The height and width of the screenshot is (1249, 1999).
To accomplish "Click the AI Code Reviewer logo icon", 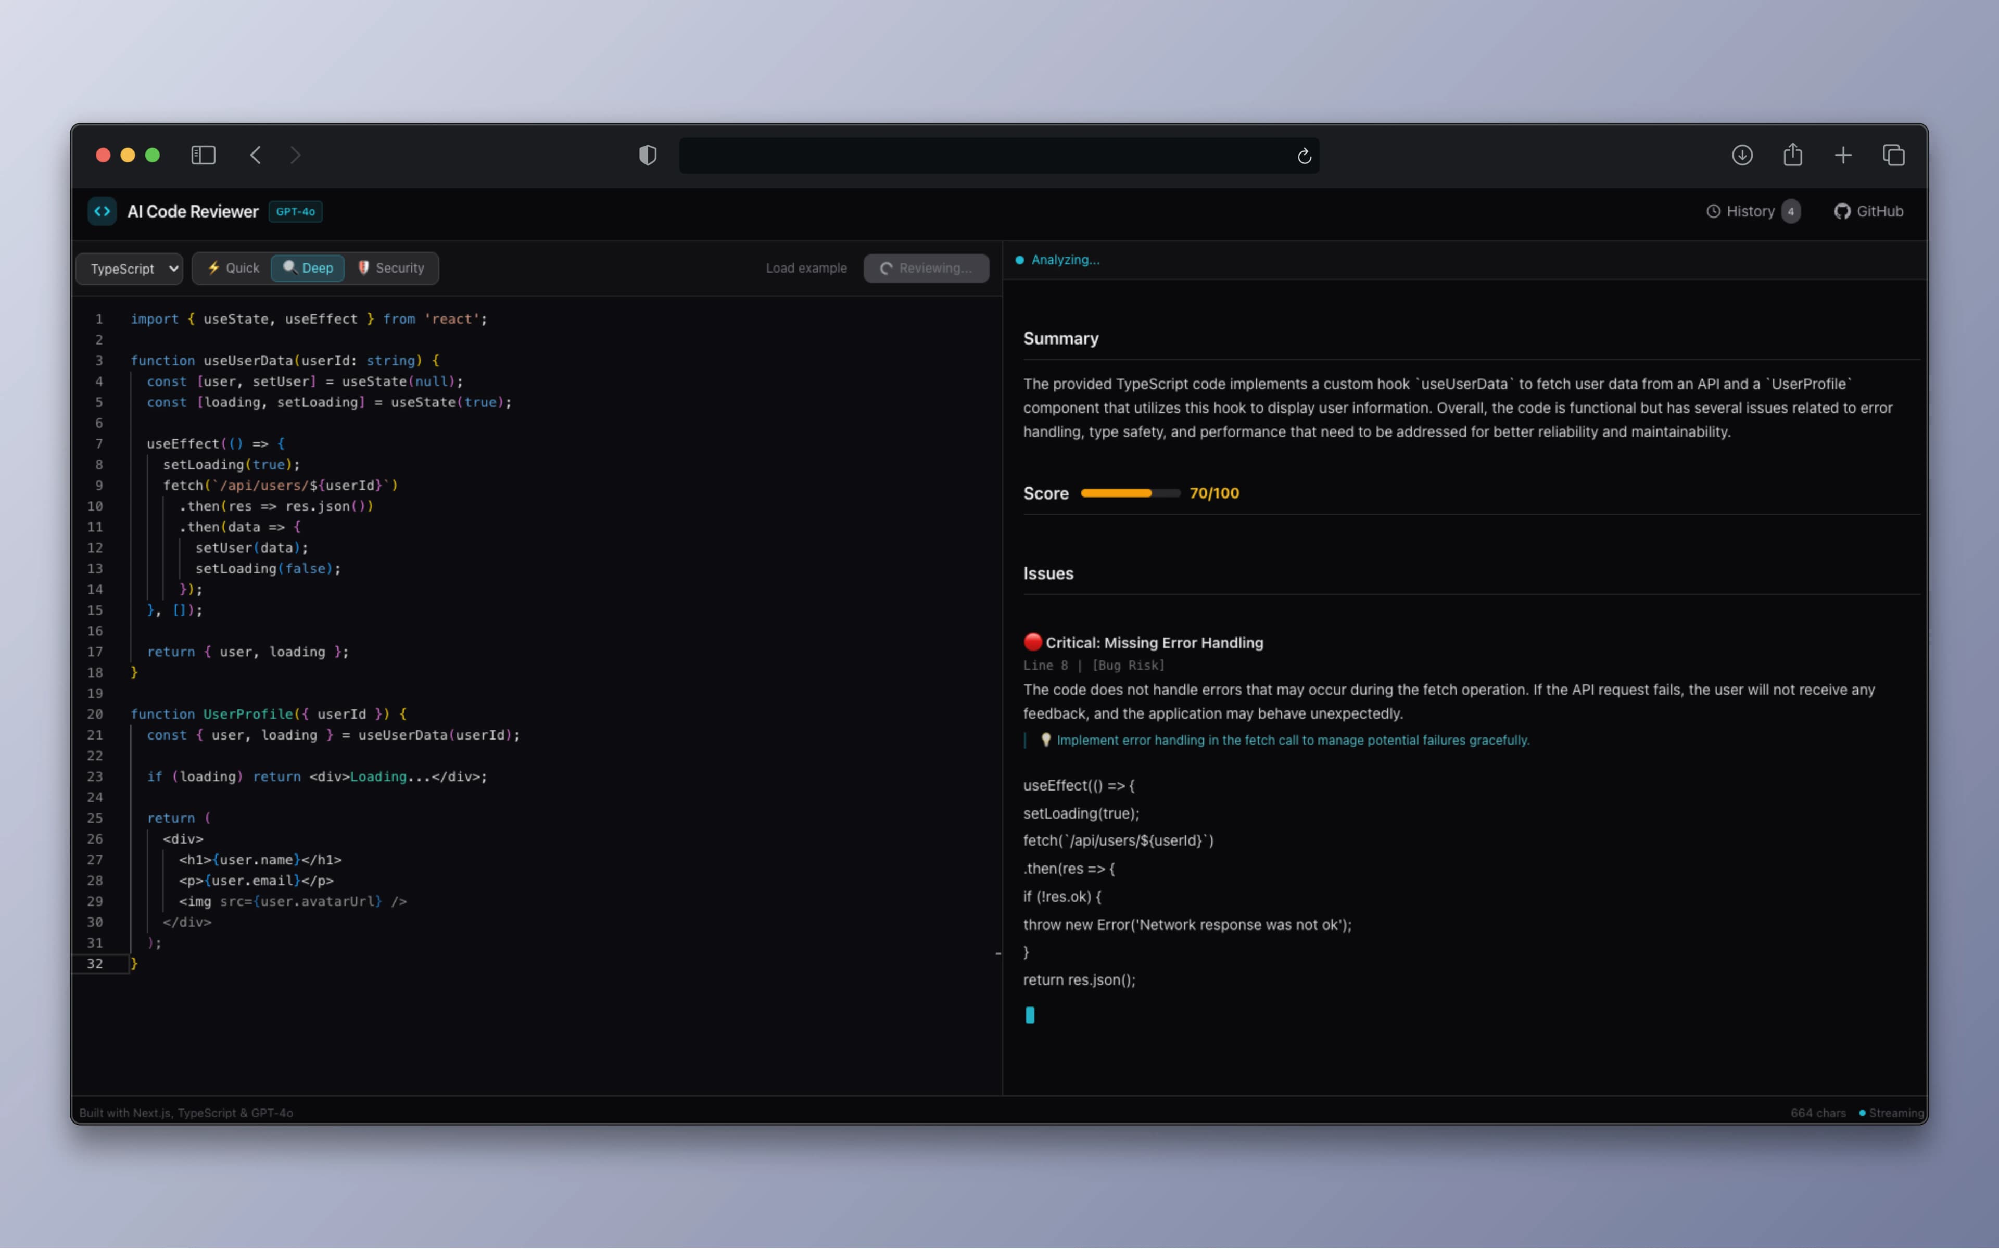I will [103, 211].
